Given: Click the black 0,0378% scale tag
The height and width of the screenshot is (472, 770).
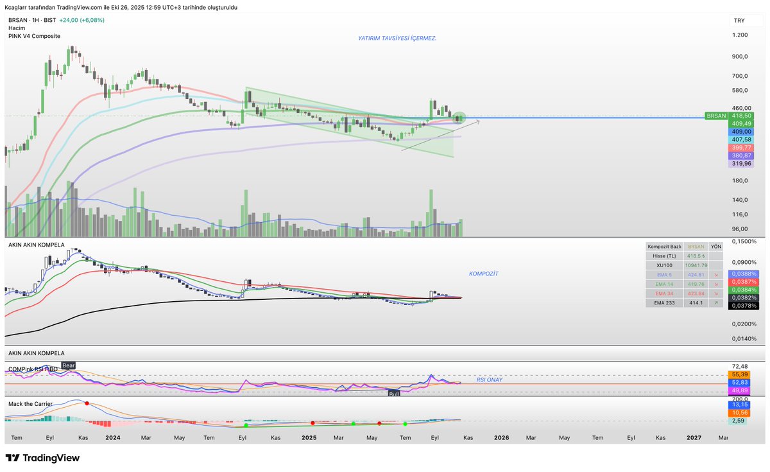Looking at the screenshot, I should [742, 306].
